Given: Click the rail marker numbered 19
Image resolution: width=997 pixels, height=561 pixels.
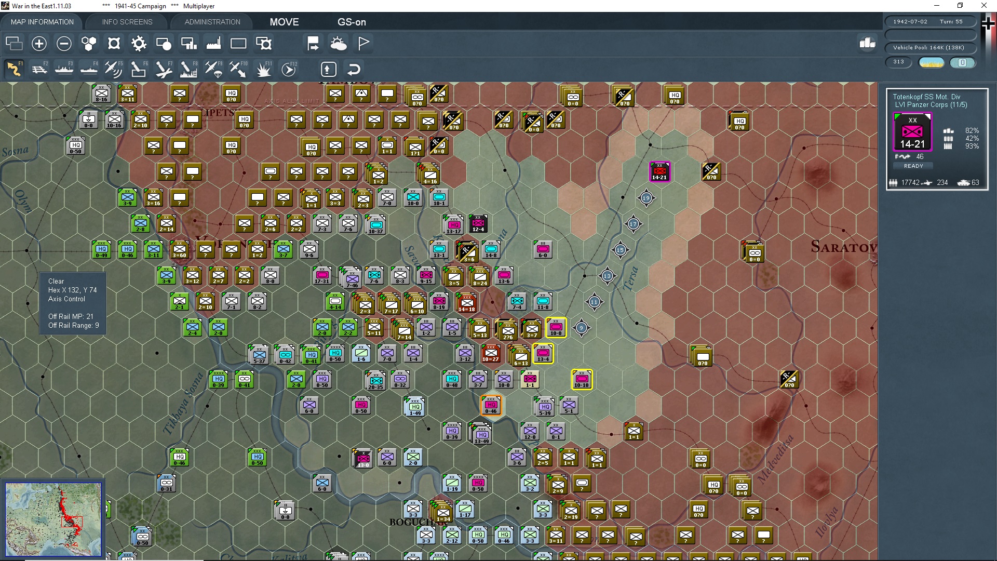Looking at the screenshot, I should pyautogui.click(x=646, y=198).
